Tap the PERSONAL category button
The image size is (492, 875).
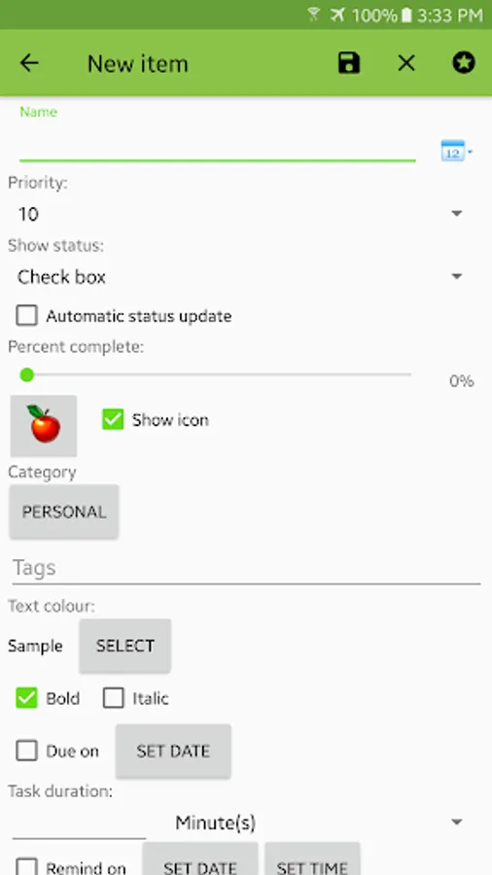[64, 511]
